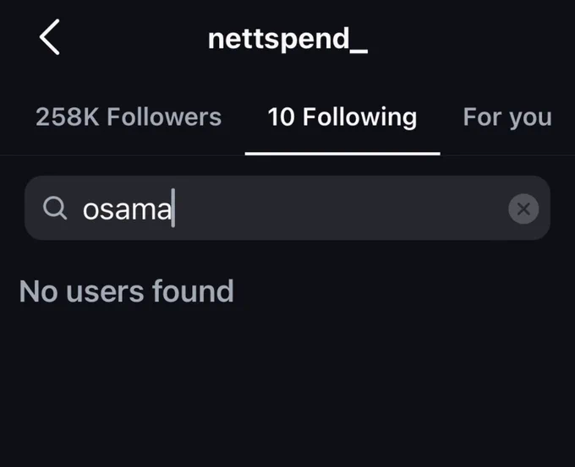Click the blank part of the search bar
The image size is (575, 467).
(341, 208)
